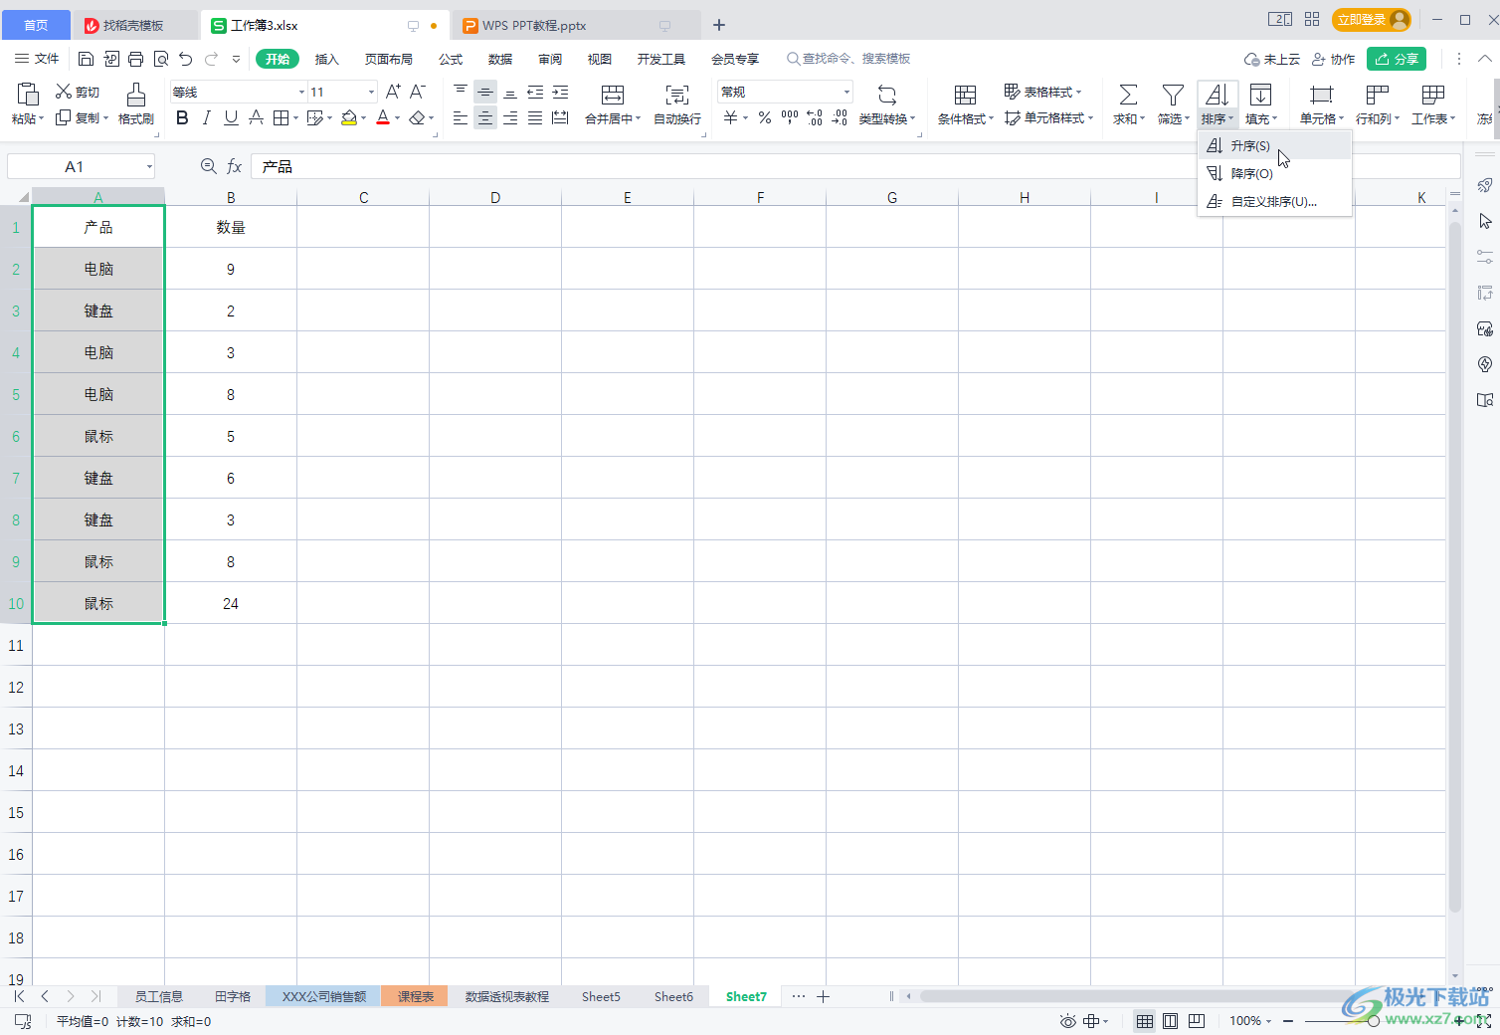Open the font size 11 dropdown
Viewport: 1500px width, 1035px height.
click(x=372, y=92)
